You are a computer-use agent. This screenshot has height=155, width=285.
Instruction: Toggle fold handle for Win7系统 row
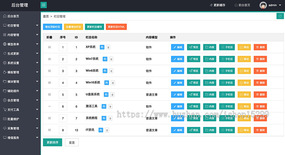click(49, 59)
